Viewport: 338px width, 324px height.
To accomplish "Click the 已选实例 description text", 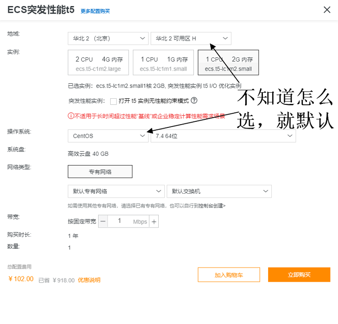I will tap(154, 86).
